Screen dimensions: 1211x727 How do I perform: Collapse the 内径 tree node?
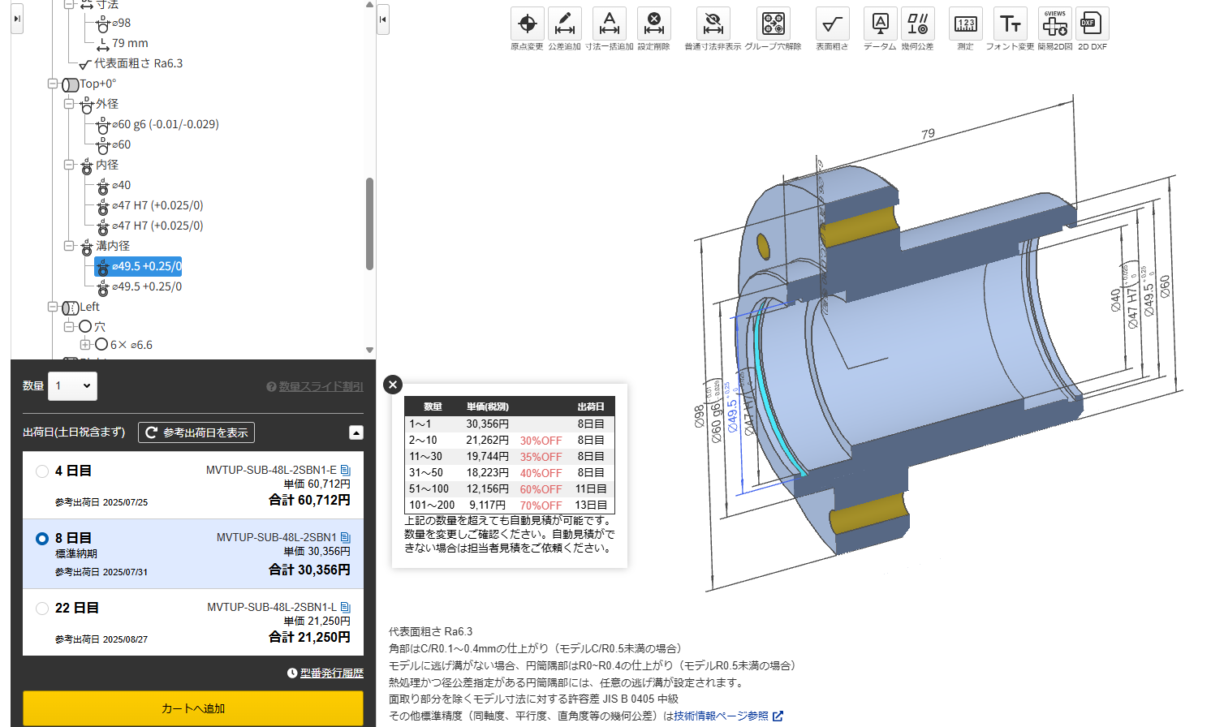(69, 165)
